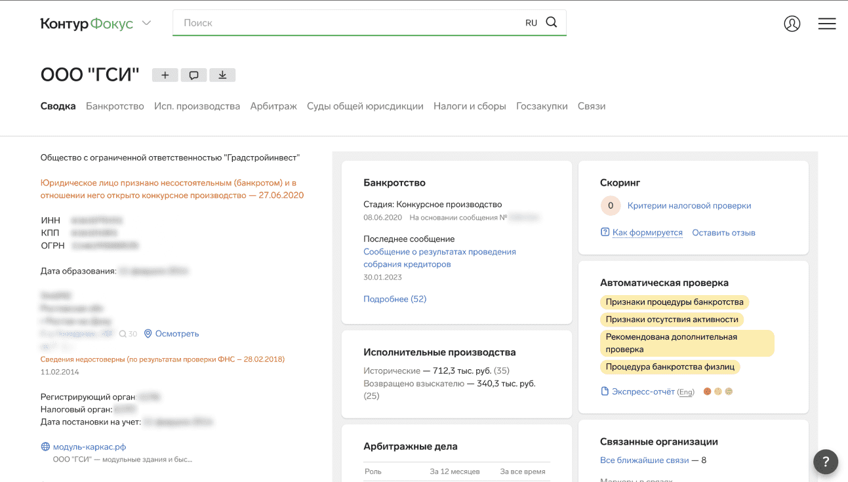848x482 pixels.
Task: Add company with the plus button
Action: [x=165, y=75]
